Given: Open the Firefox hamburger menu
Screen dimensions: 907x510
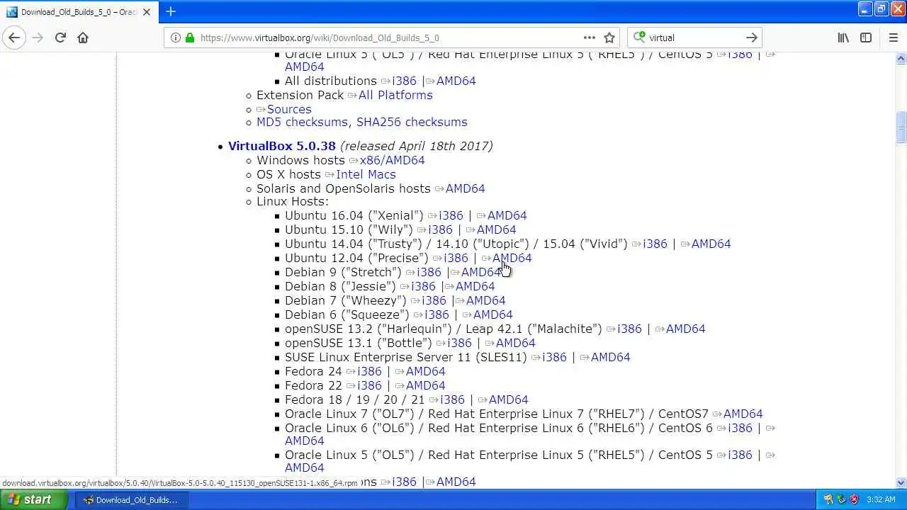Looking at the screenshot, I should 893,38.
